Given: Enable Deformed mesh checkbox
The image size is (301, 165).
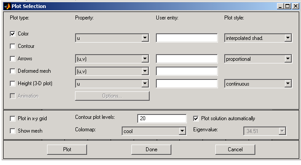Looking at the screenshot, I should pyautogui.click(x=12, y=71).
